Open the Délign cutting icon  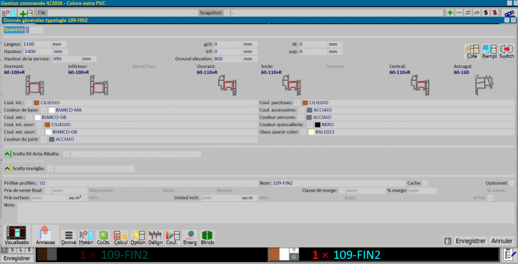[155, 237]
